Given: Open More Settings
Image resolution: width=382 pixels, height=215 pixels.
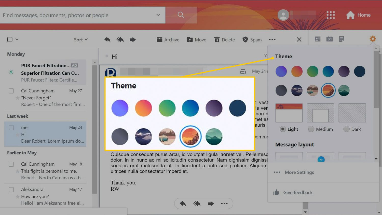Looking at the screenshot, I should pyautogui.click(x=299, y=172).
